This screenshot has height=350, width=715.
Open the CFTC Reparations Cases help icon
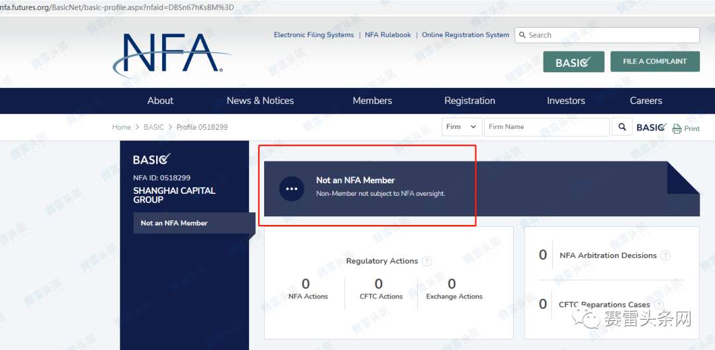[x=659, y=304]
